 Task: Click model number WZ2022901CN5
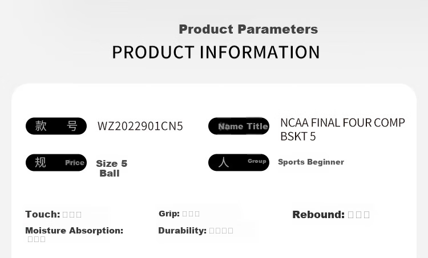140,126
